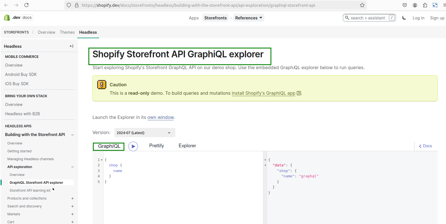This screenshot has height=224, width=446.
Task: Collapse the Headless sidebar panel
Action: point(71,46)
